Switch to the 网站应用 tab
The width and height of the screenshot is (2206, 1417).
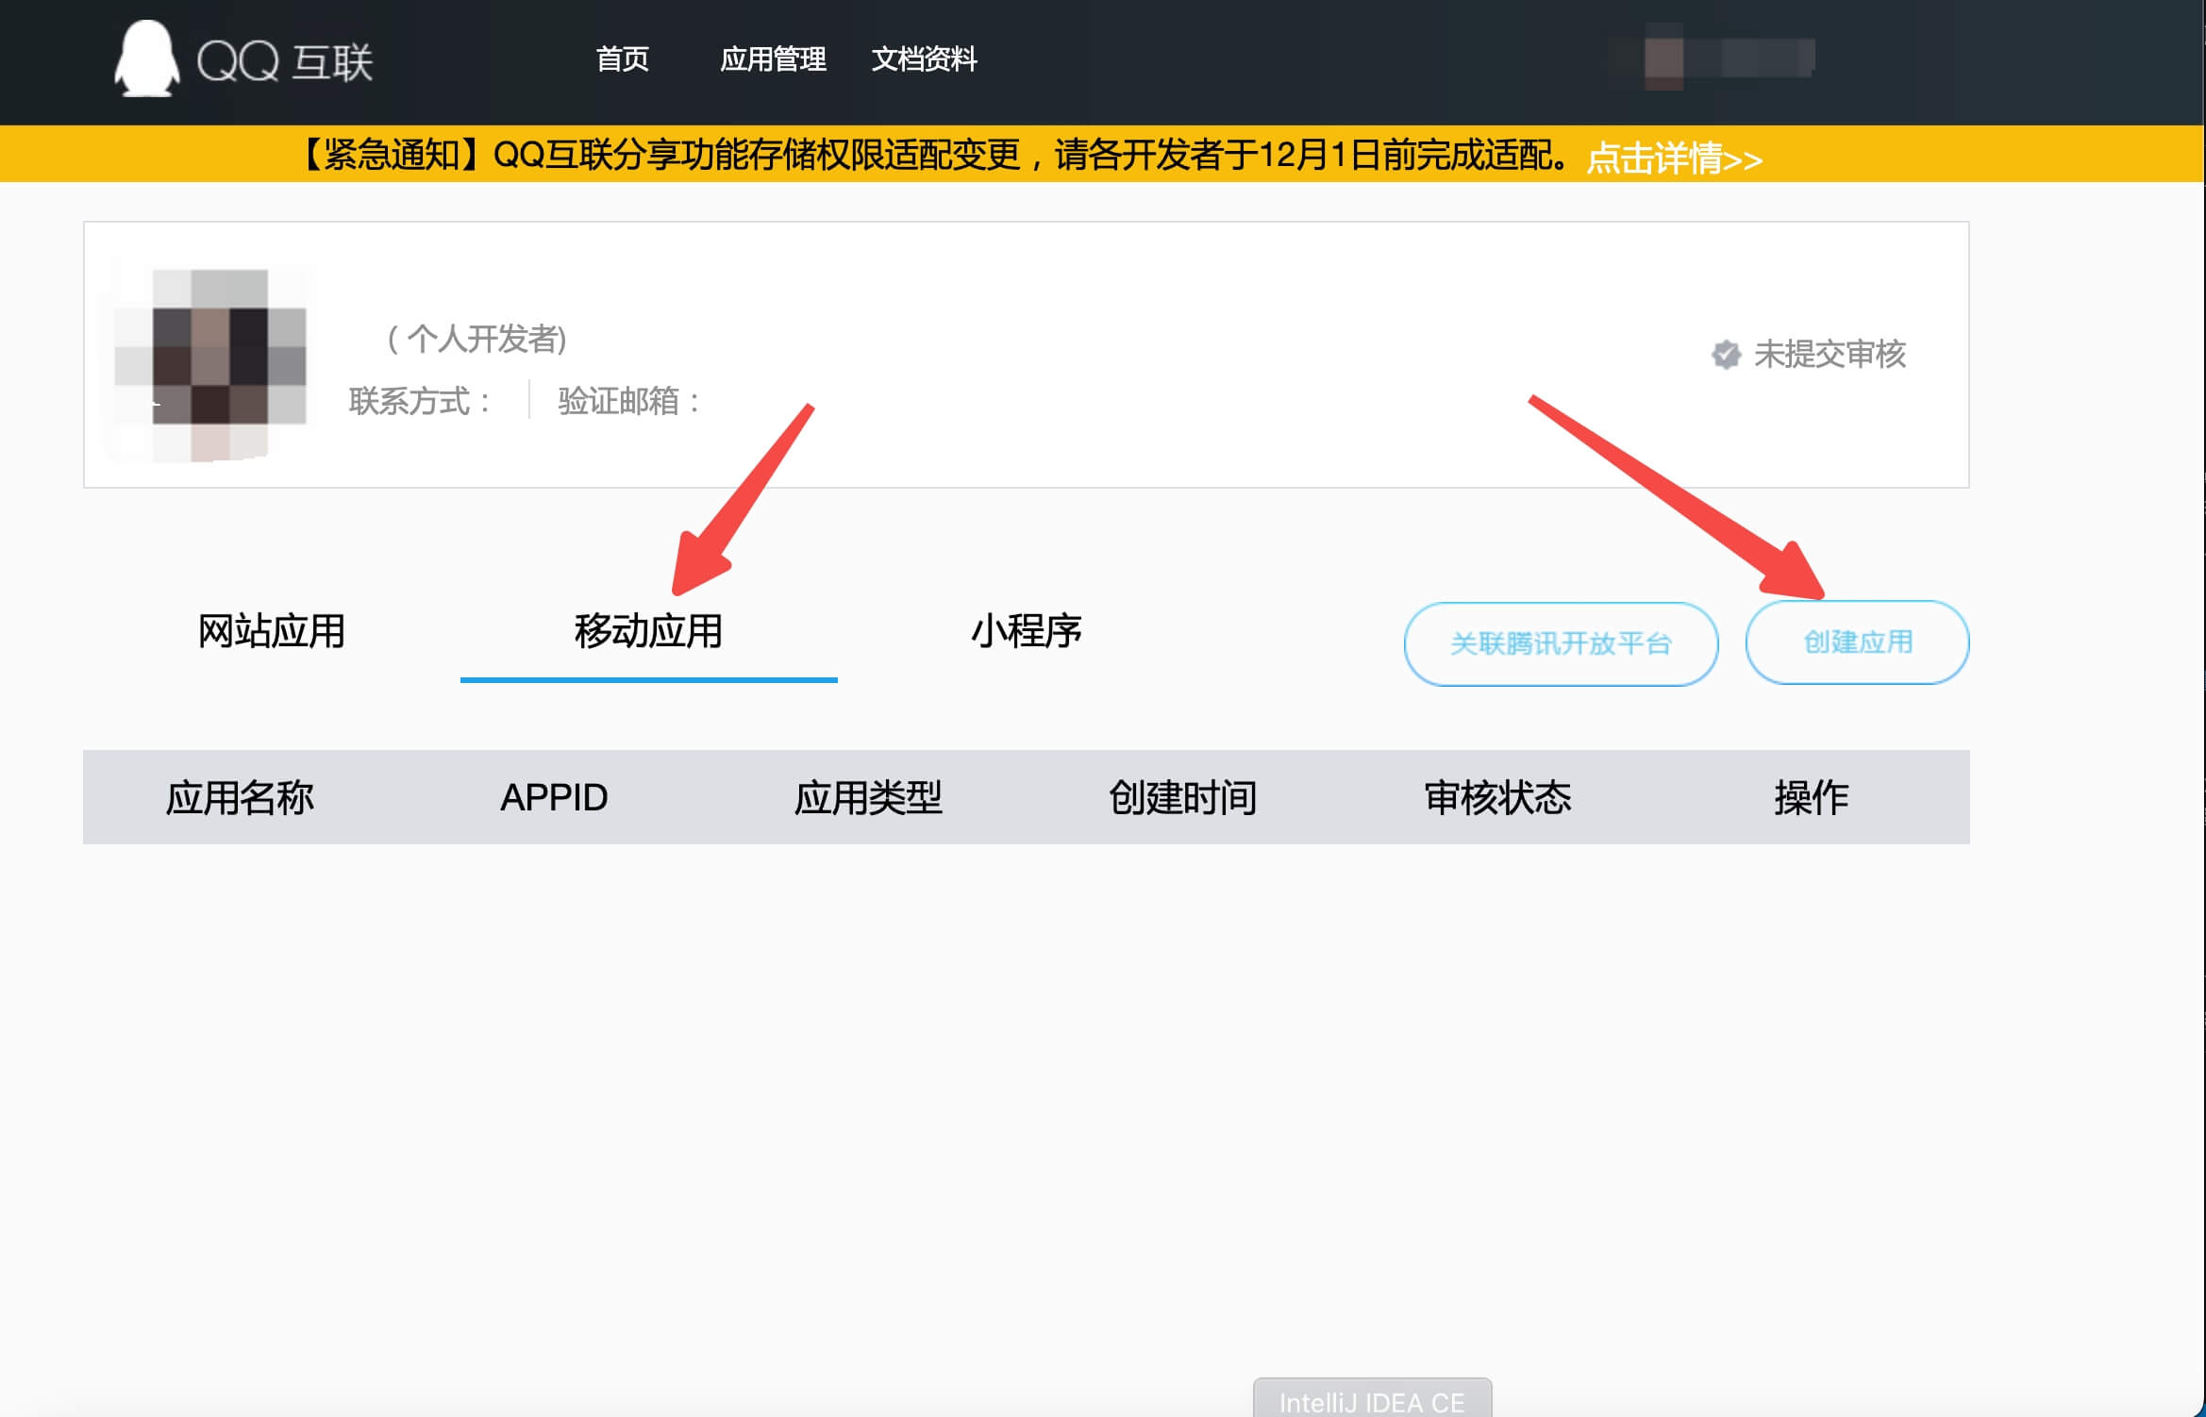[x=272, y=631]
